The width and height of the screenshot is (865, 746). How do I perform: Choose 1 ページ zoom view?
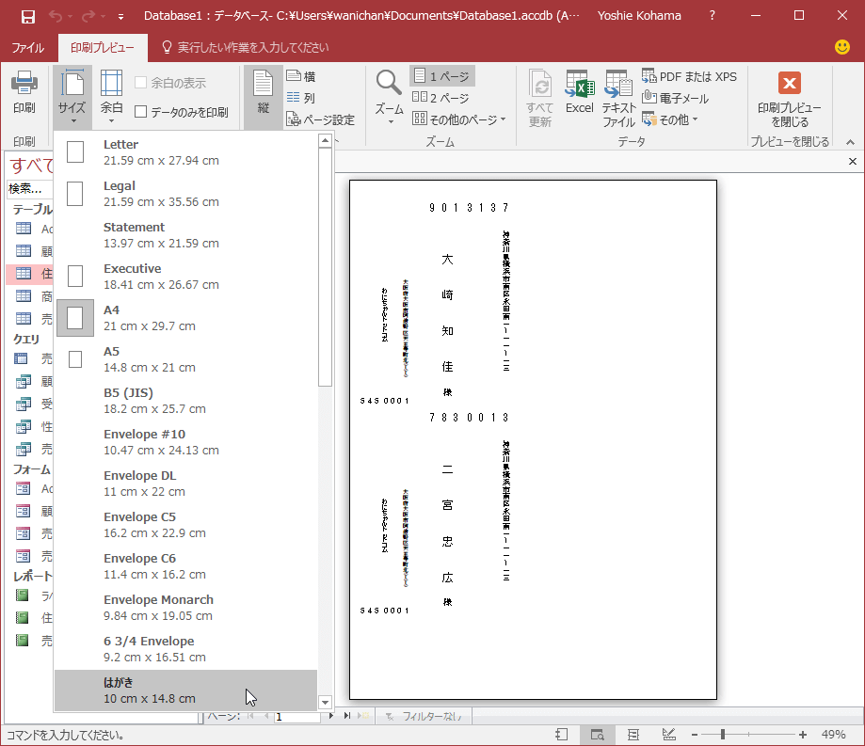[x=441, y=76]
